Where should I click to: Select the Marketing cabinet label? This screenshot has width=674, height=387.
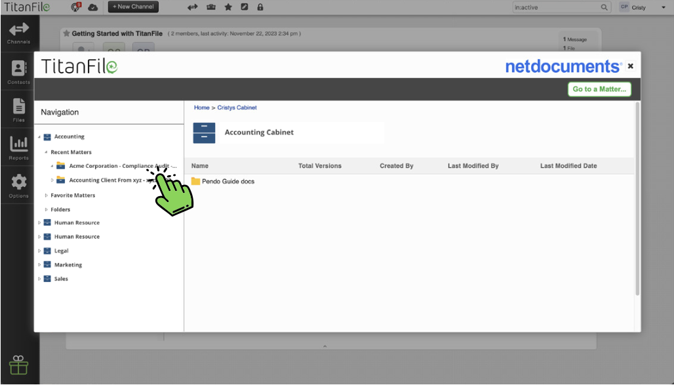tap(68, 265)
